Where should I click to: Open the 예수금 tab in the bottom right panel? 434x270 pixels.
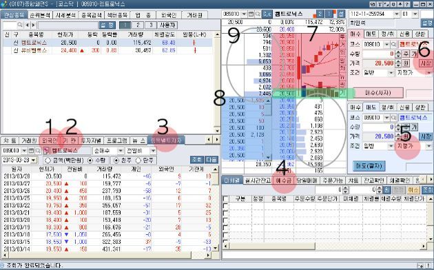coord(284,180)
